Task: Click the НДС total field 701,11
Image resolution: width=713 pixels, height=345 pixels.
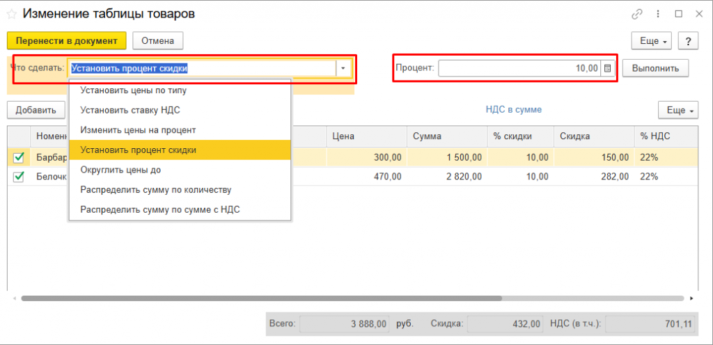Action: [651, 324]
